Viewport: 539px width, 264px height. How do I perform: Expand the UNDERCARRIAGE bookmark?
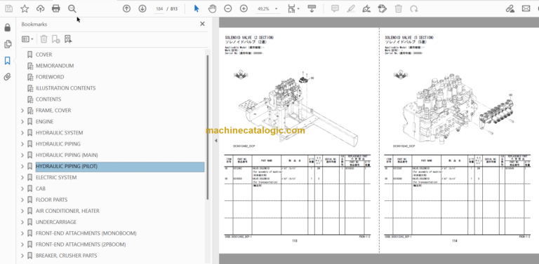pyautogui.click(x=22, y=222)
